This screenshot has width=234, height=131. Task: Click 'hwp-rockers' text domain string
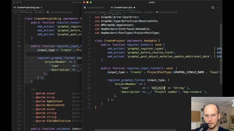click(x=192, y=92)
